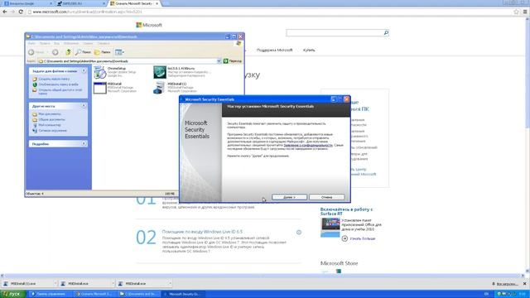Collapse the Другие места panel
Screen dimensions: 530x298
(x=84, y=106)
